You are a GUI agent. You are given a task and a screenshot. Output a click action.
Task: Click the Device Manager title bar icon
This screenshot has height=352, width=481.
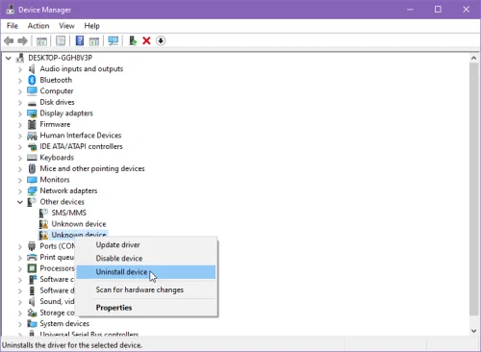(x=11, y=10)
